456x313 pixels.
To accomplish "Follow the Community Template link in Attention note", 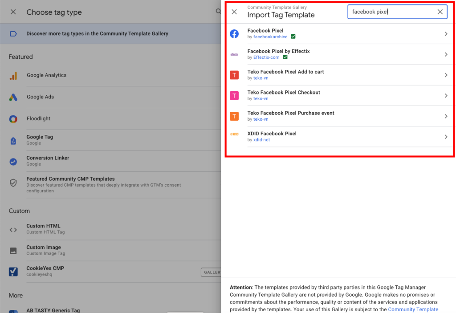I will tap(413, 309).
